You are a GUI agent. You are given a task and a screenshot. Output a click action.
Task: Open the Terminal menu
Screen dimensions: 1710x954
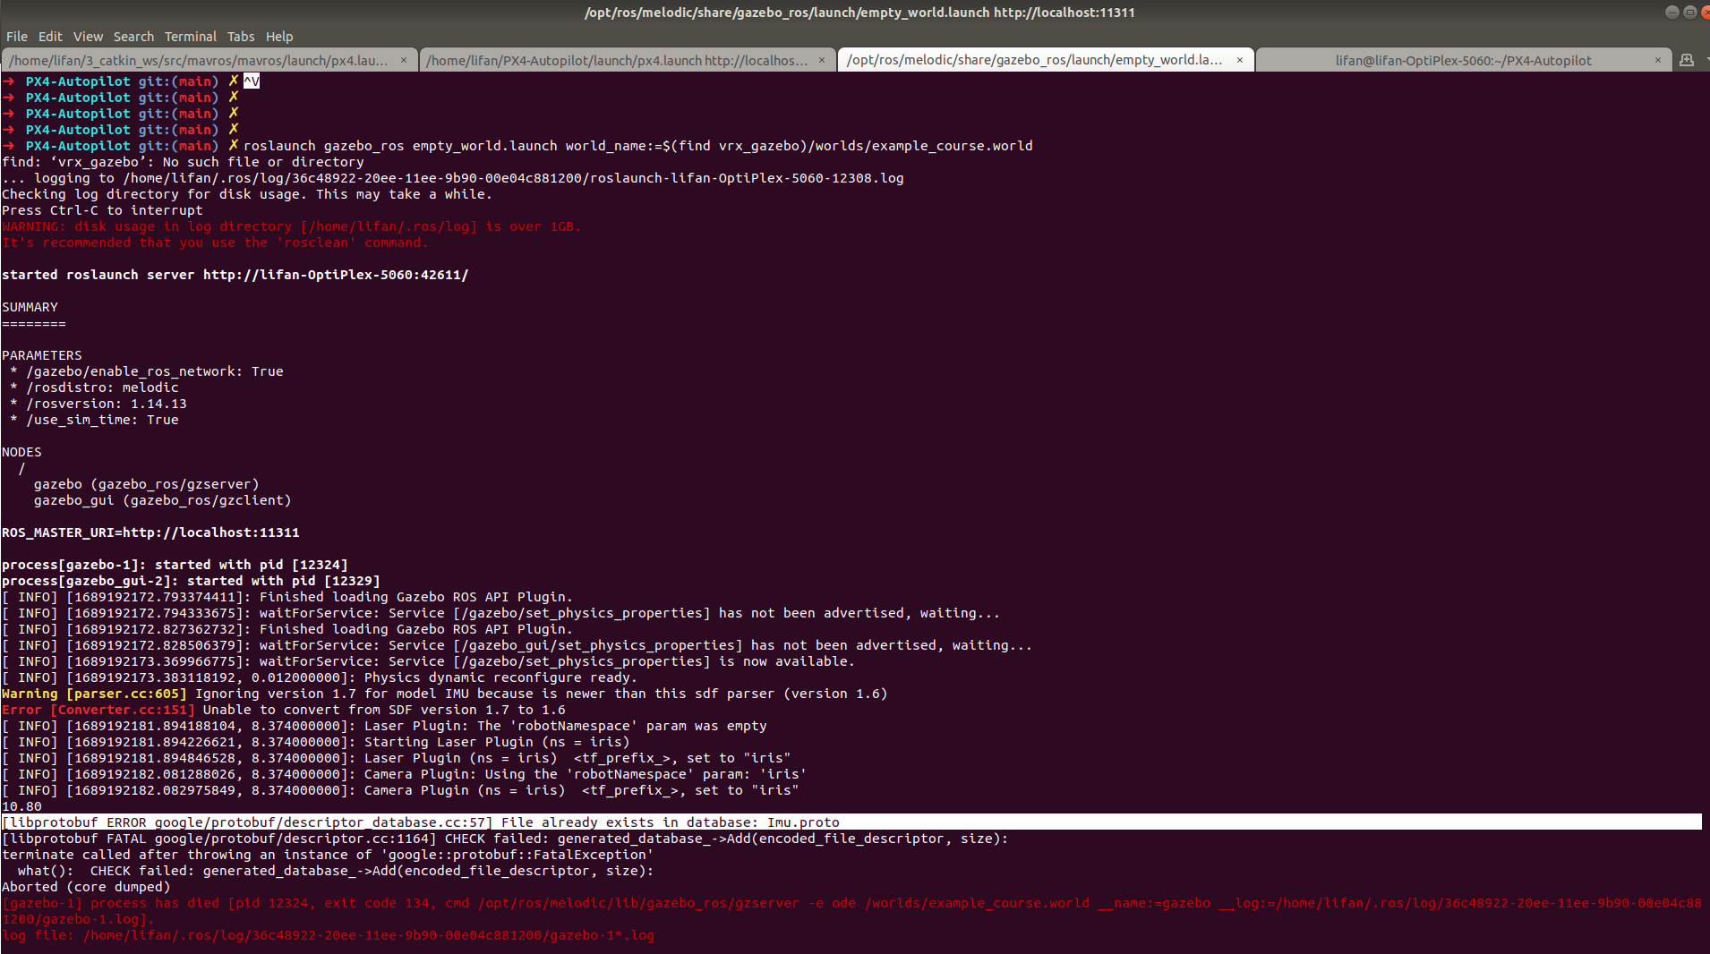[x=191, y=37]
